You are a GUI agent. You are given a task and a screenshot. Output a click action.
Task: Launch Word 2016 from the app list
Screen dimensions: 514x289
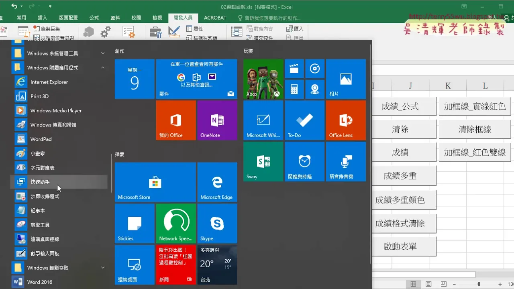59,282
